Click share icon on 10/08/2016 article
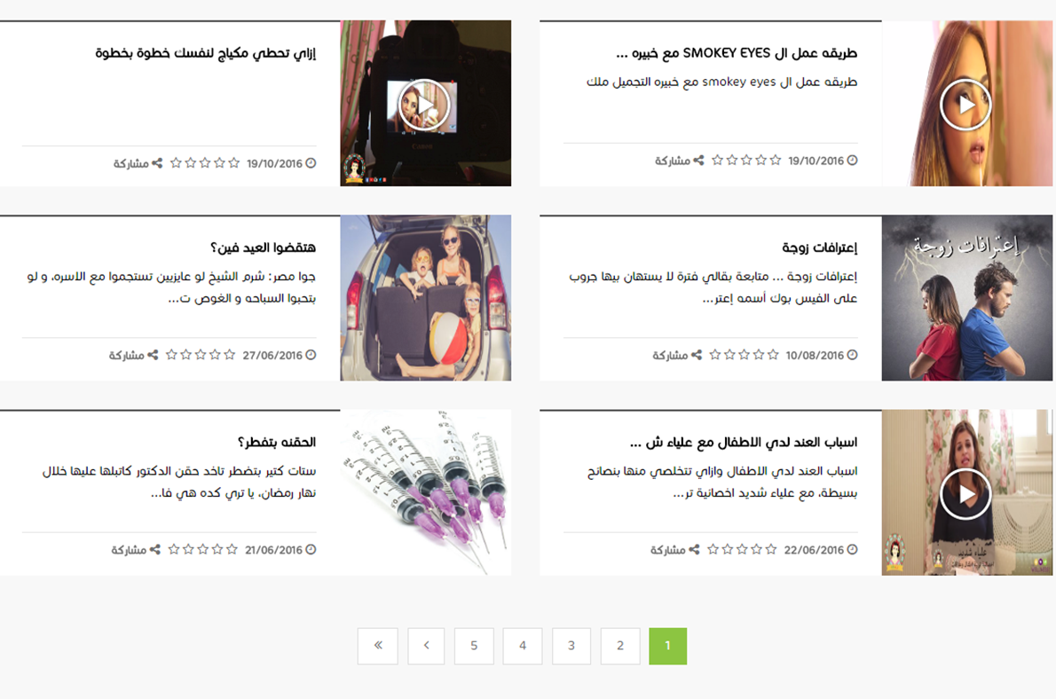 [x=697, y=355]
